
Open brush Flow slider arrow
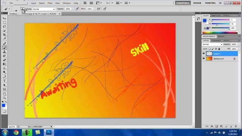pyautogui.click(x=94, y=9)
